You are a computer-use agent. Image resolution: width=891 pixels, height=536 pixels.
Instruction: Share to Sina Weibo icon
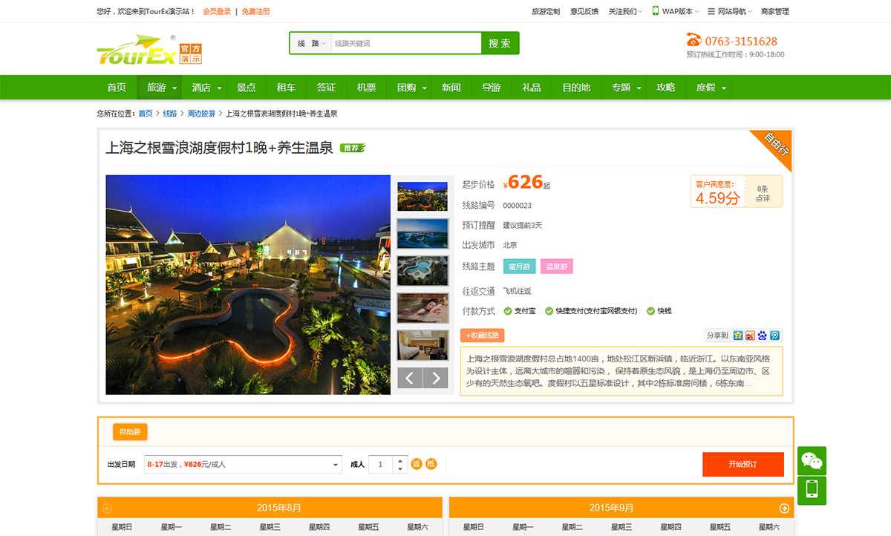750,336
